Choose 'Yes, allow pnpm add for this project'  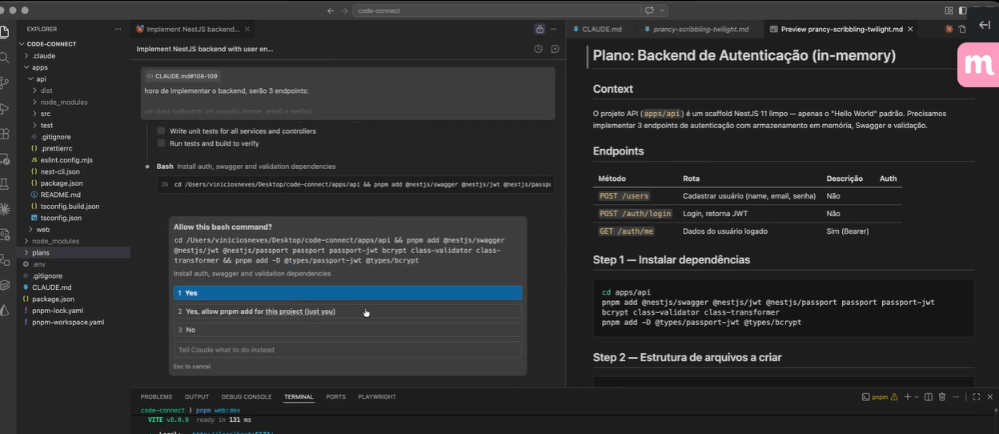[x=347, y=311]
